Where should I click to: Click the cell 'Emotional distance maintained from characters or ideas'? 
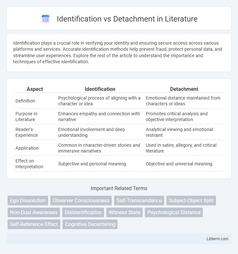[184, 101]
